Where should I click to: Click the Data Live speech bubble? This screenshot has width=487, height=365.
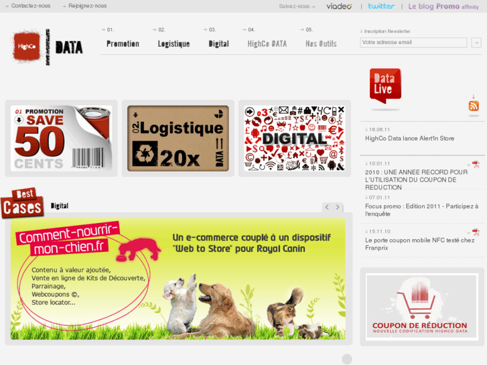pos(385,86)
